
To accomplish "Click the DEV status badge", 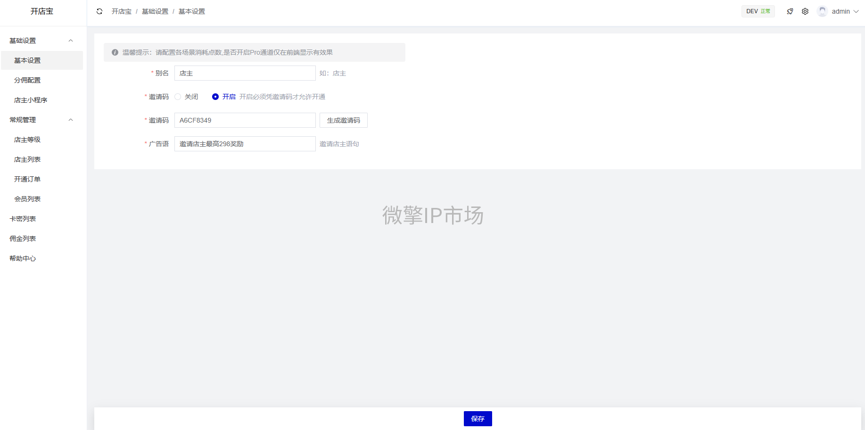I will [758, 11].
